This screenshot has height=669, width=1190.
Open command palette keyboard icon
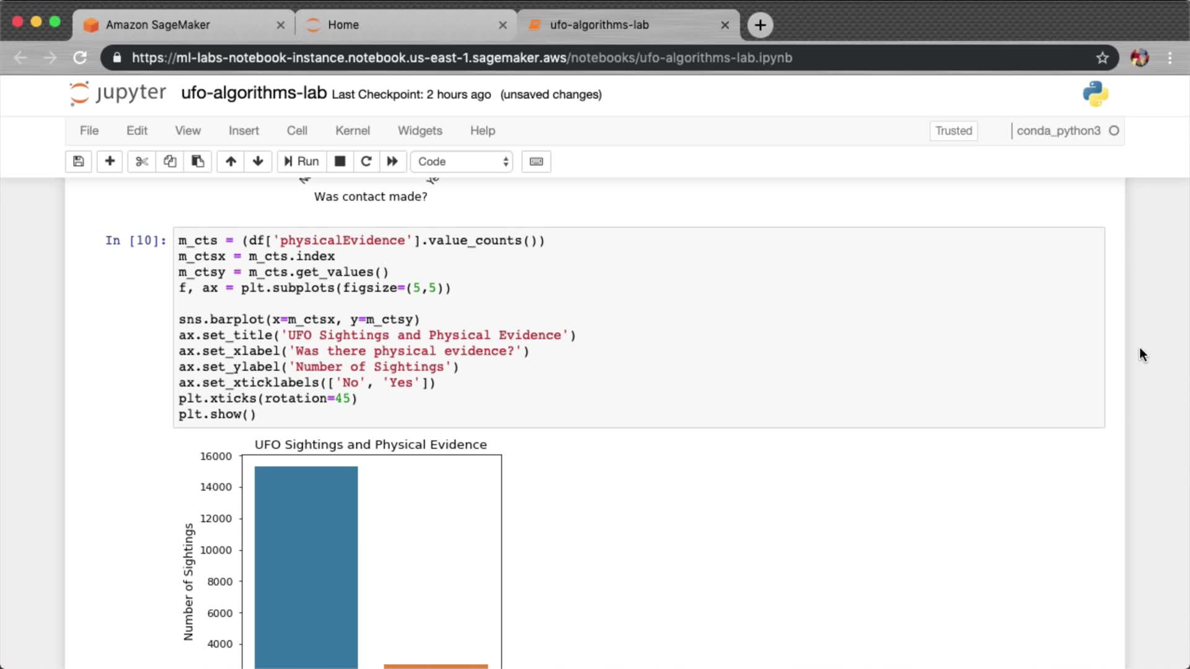536,162
